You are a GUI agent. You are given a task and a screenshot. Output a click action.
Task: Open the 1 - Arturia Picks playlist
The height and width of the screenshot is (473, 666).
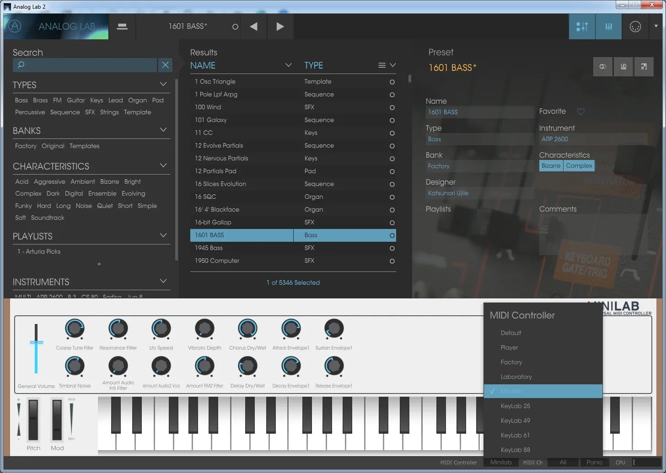click(39, 251)
